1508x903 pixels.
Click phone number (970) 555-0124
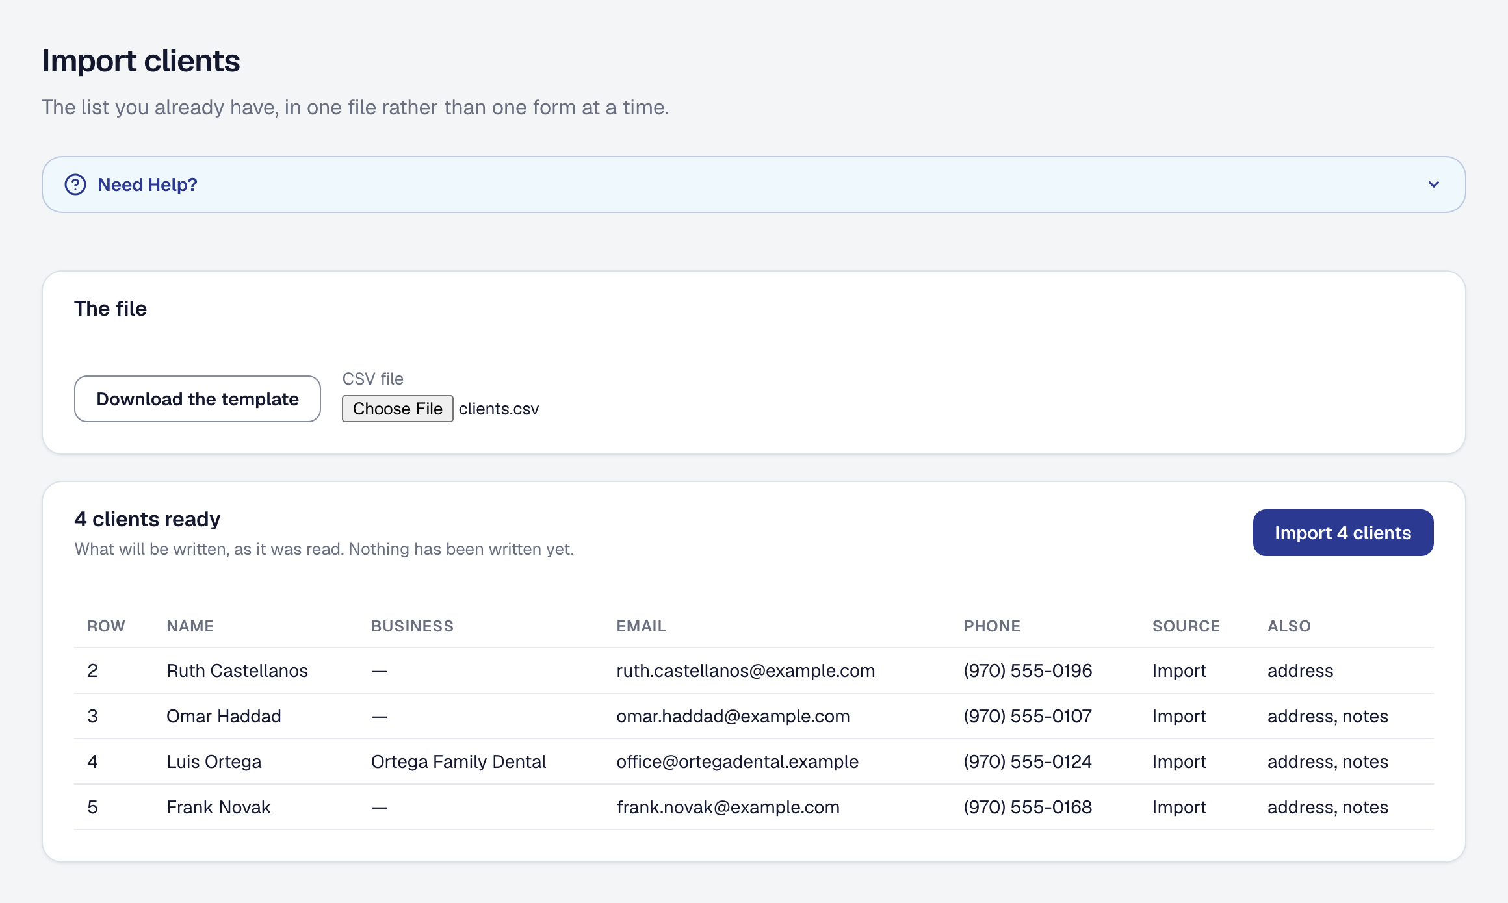pyautogui.click(x=1028, y=761)
